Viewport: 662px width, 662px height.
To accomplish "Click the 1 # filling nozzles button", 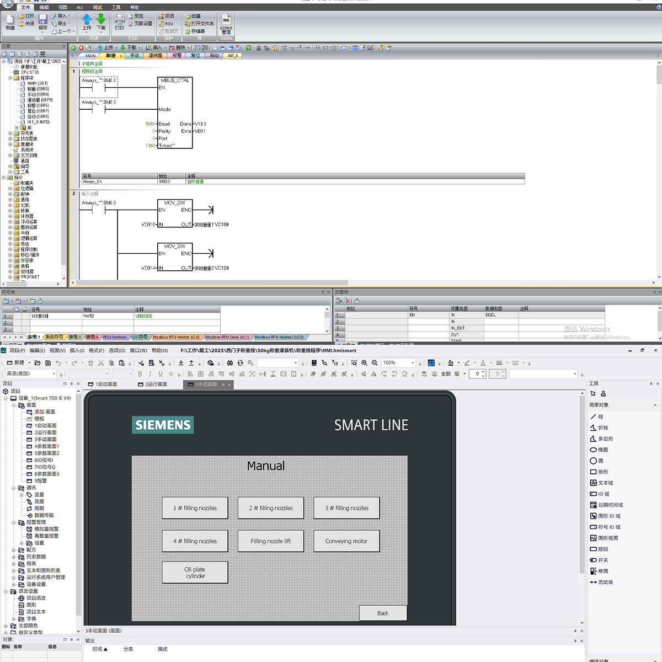I will pyautogui.click(x=195, y=508).
